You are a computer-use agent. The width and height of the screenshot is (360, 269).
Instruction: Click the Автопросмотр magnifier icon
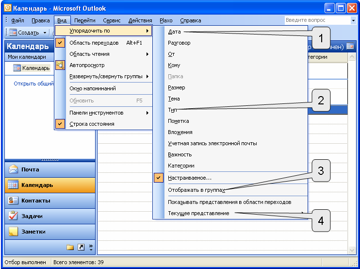tap(60, 65)
